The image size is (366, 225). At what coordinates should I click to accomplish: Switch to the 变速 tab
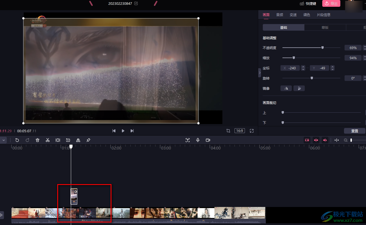pos(293,15)
